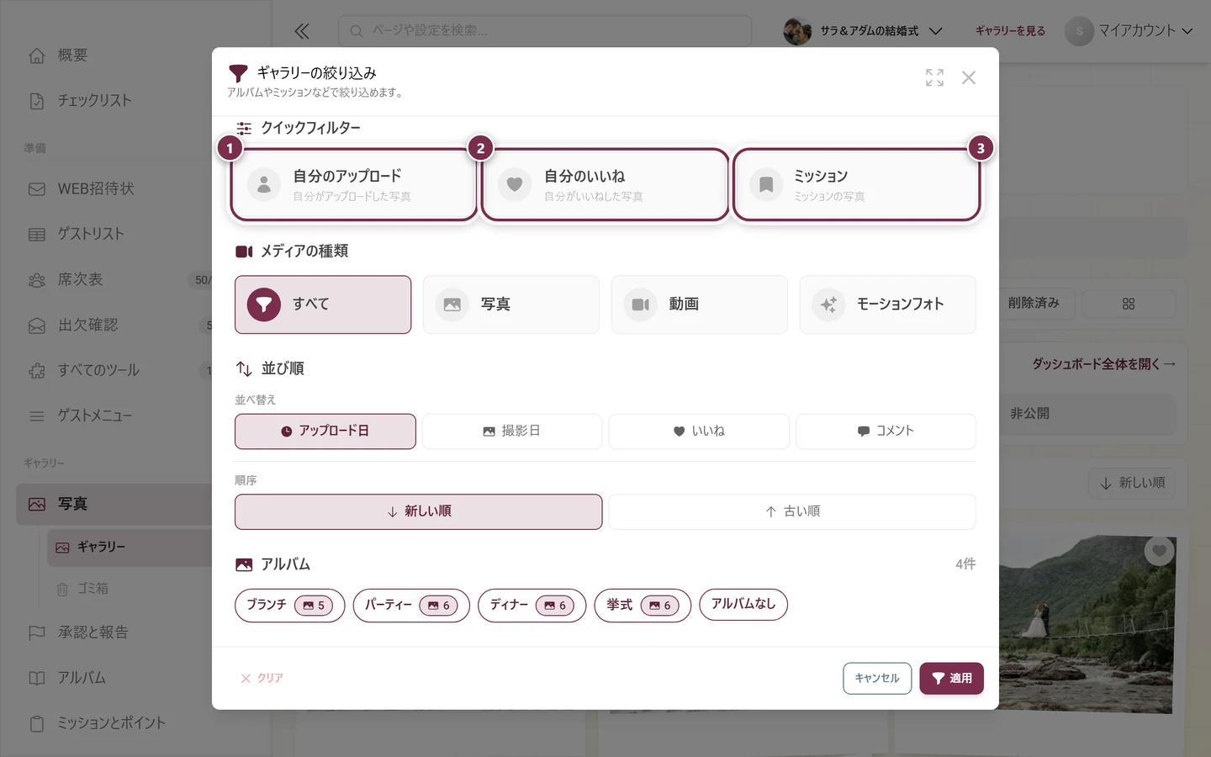
Task: Open マイアカウント dropdown
Action: click(x=1129, y=31)
